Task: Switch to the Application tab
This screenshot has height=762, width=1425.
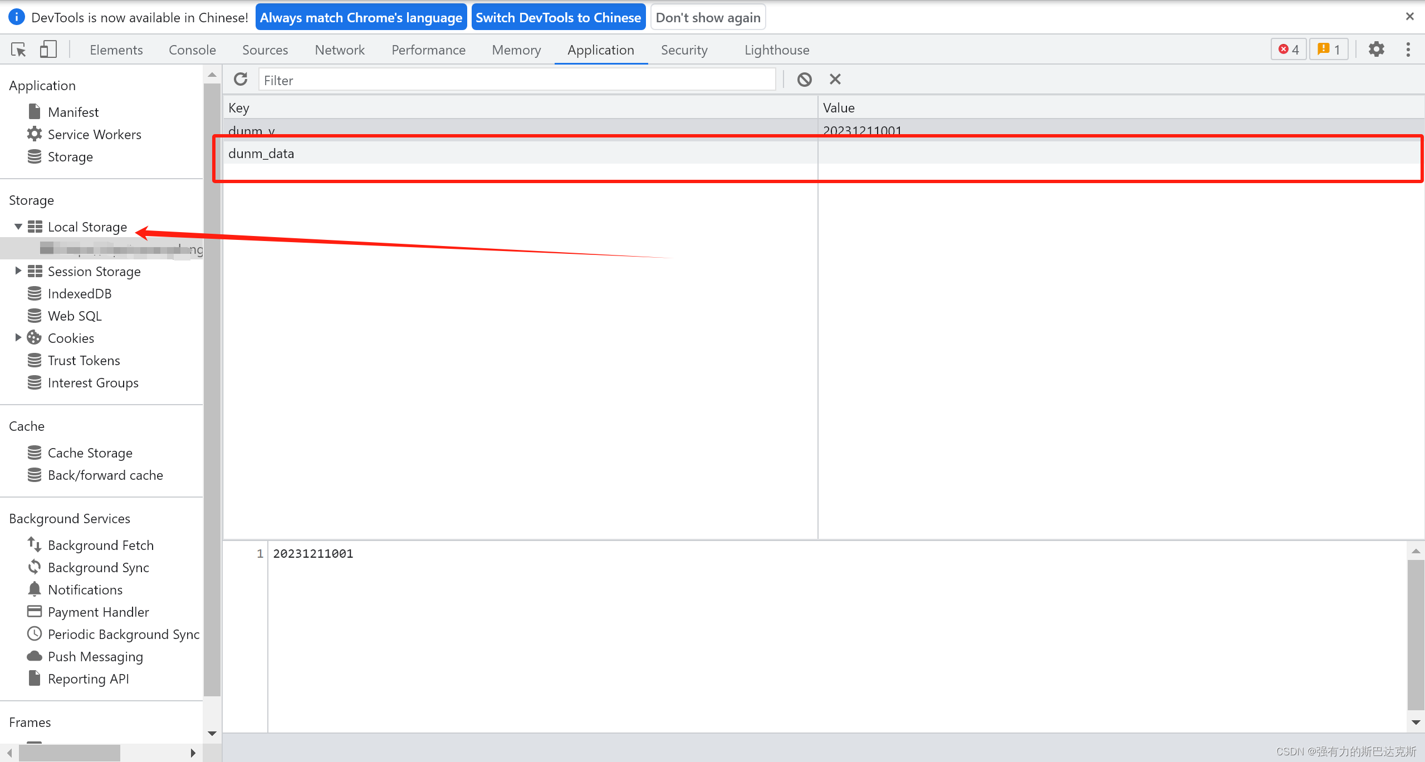Action: click(601, 50)
